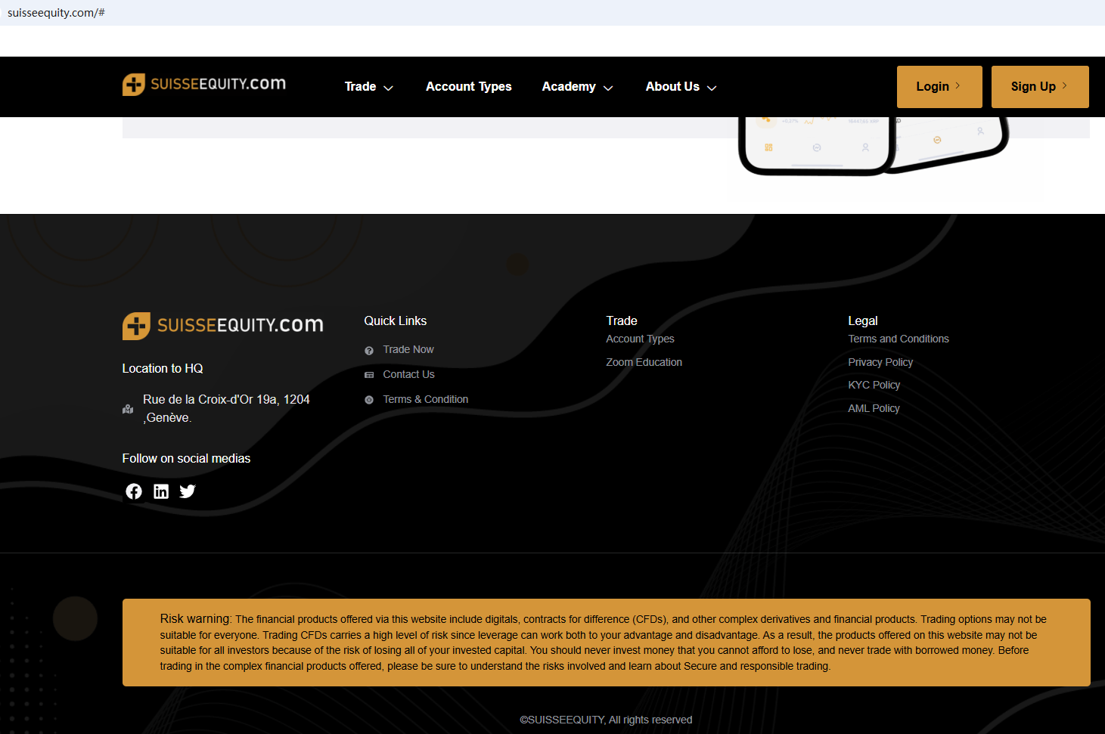Expand the Academy dropdown chevron

608,88
